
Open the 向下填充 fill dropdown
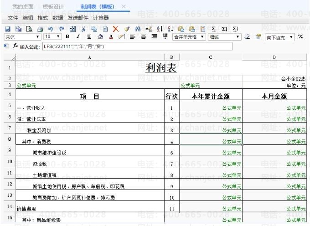pyautogui.click(x=280, y=37)
